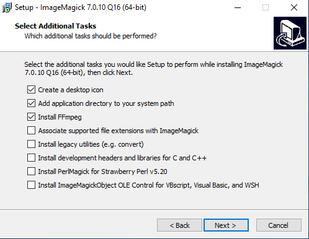
Task: Check Install PerlMagick for Strawberry Perl
Action: (x=31, y=172)
